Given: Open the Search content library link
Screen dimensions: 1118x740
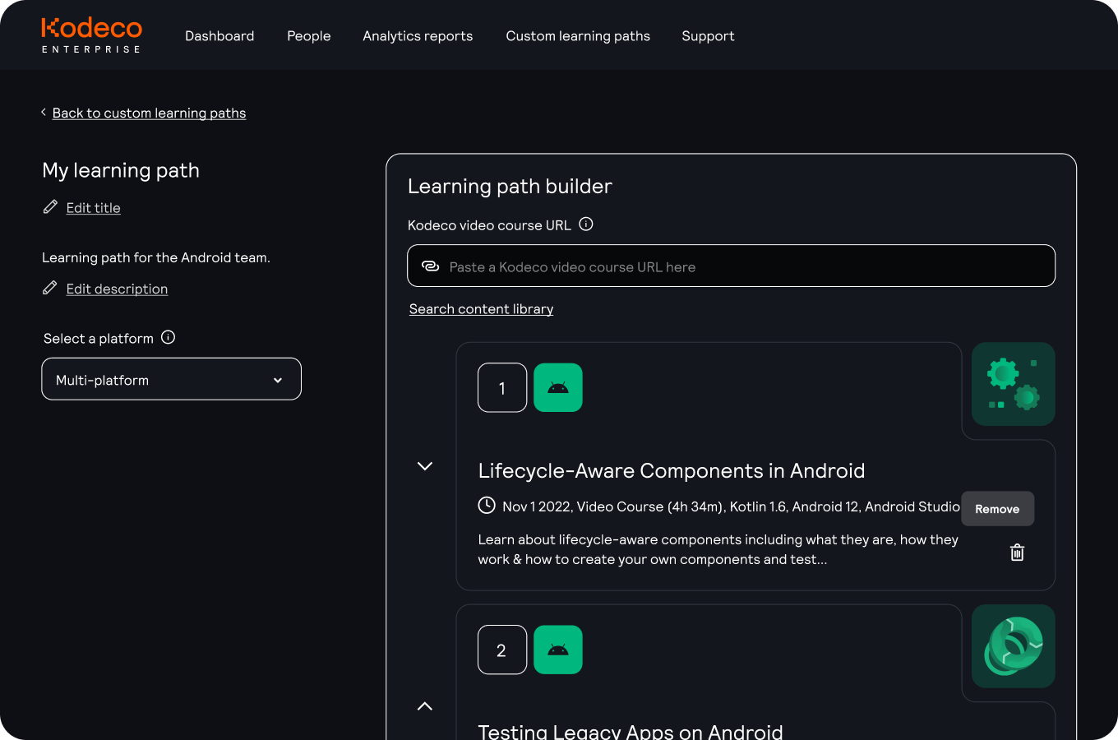Looking at the screenshot, I should [481, 309].
